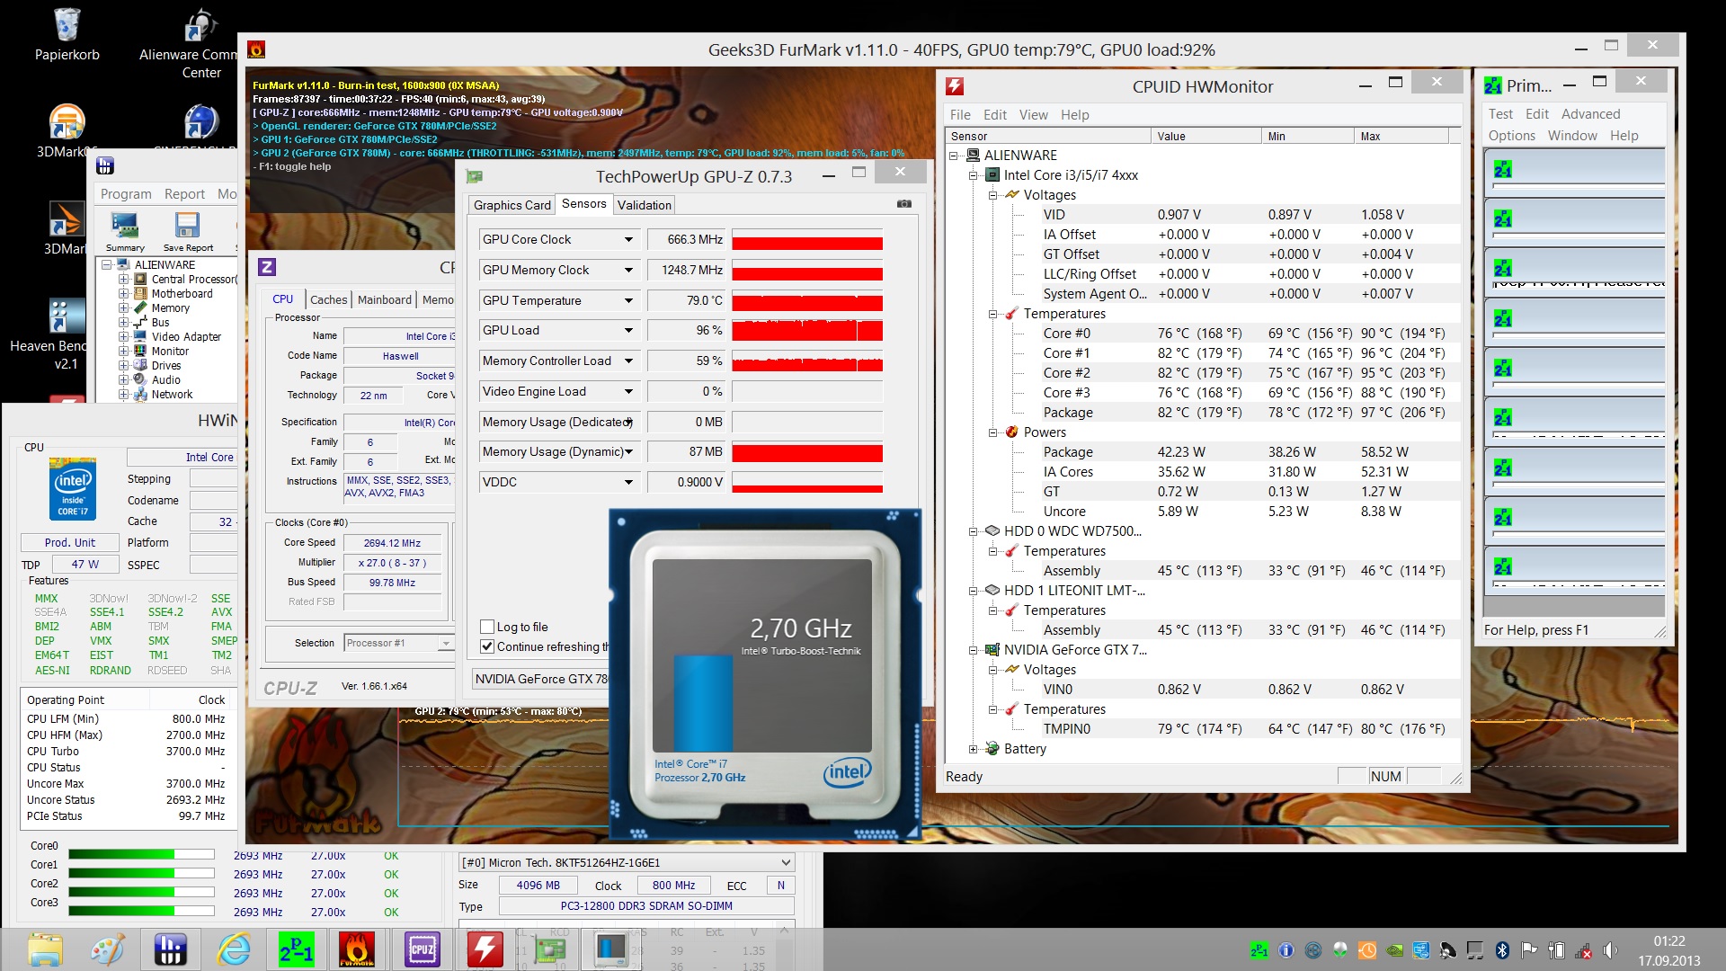Open Internet Explorer from taskbar
Image resolution: width=1726 pixels, height=971 pixels.
(x=234, y=949)
